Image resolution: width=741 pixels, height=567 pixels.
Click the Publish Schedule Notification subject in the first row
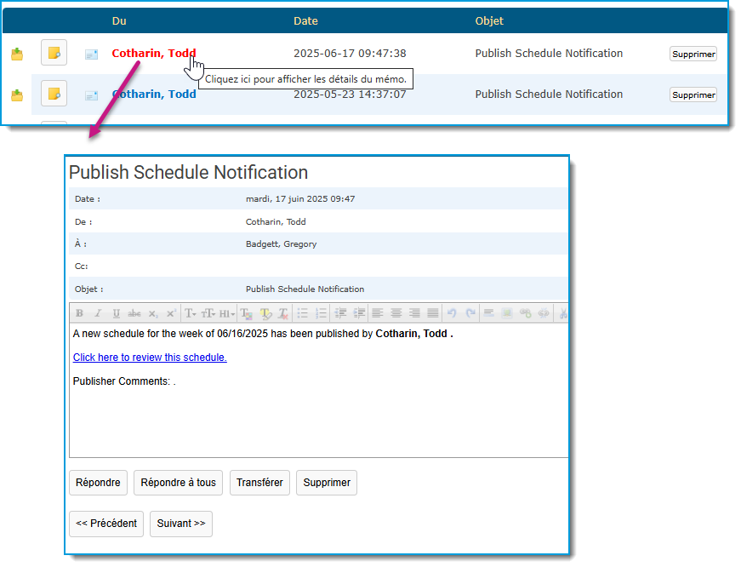pyautogui.click(x=549, y=54)
